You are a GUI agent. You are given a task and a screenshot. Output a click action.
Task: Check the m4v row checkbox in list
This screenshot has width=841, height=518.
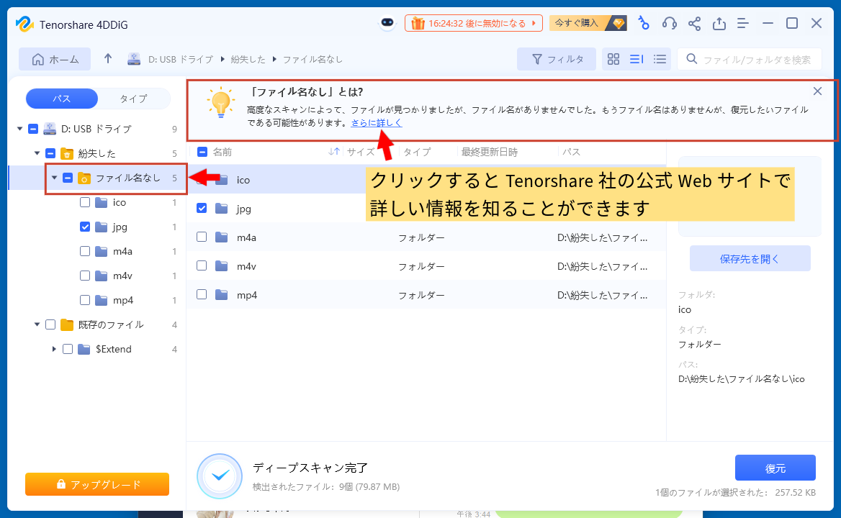202,265
